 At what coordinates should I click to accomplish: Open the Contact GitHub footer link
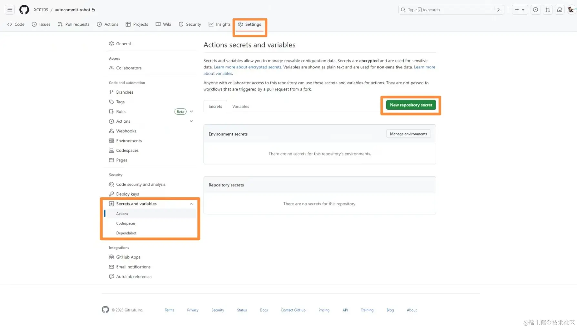293,310
